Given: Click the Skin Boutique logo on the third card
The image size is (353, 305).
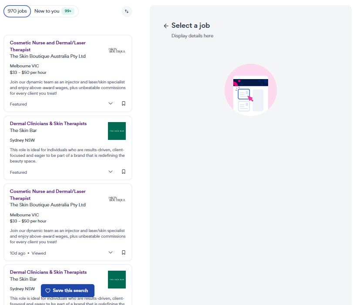Looking at the screenshot, I should [x=117, y=199].
